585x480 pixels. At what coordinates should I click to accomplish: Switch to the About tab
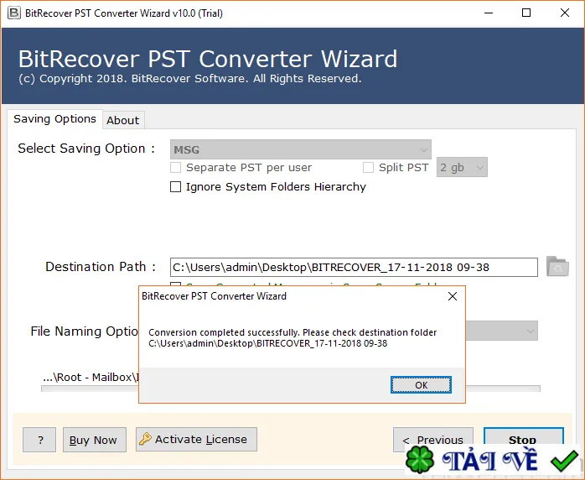pyautogui.click(x=122, y=120)
